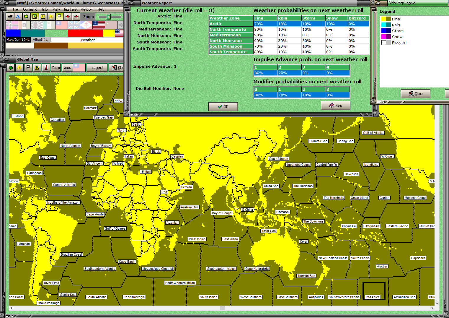Select the Chinese flag in main flag row
449x318 pixels.
[61, 25]
